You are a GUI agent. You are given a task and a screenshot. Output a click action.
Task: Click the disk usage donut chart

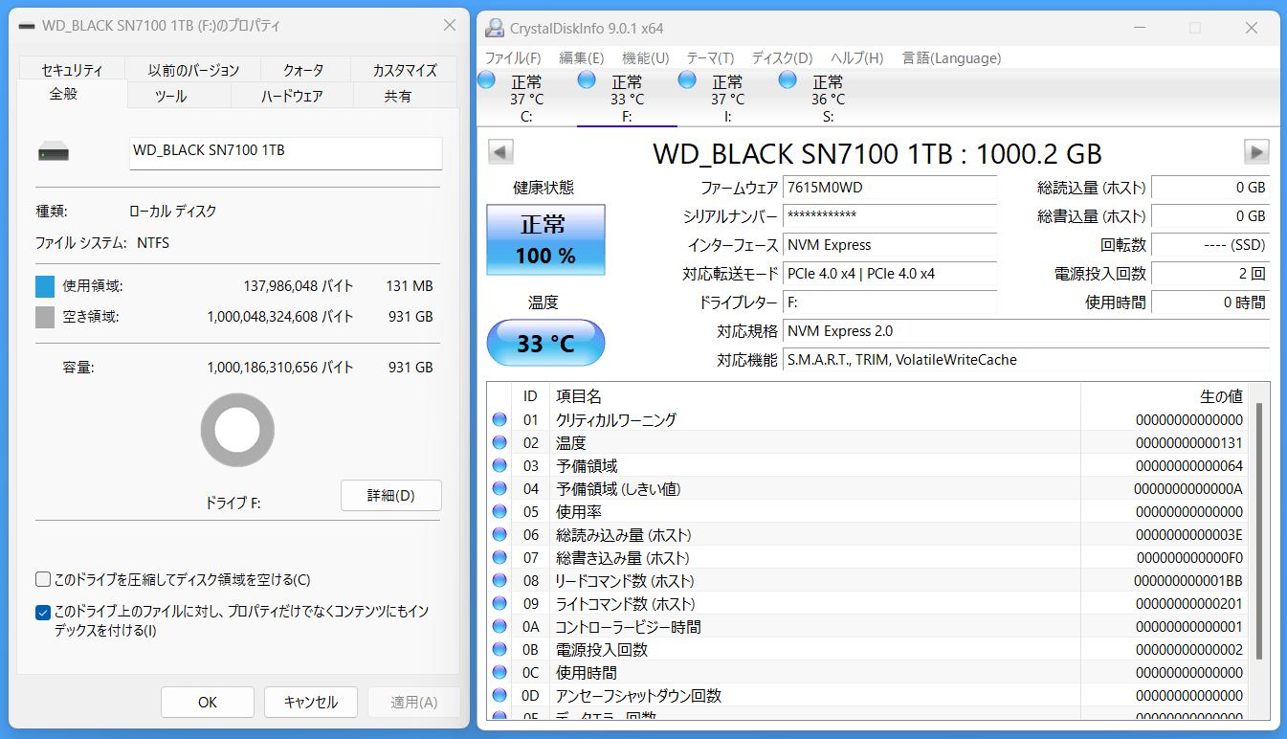pyautogui.click(x=237, y=431)
